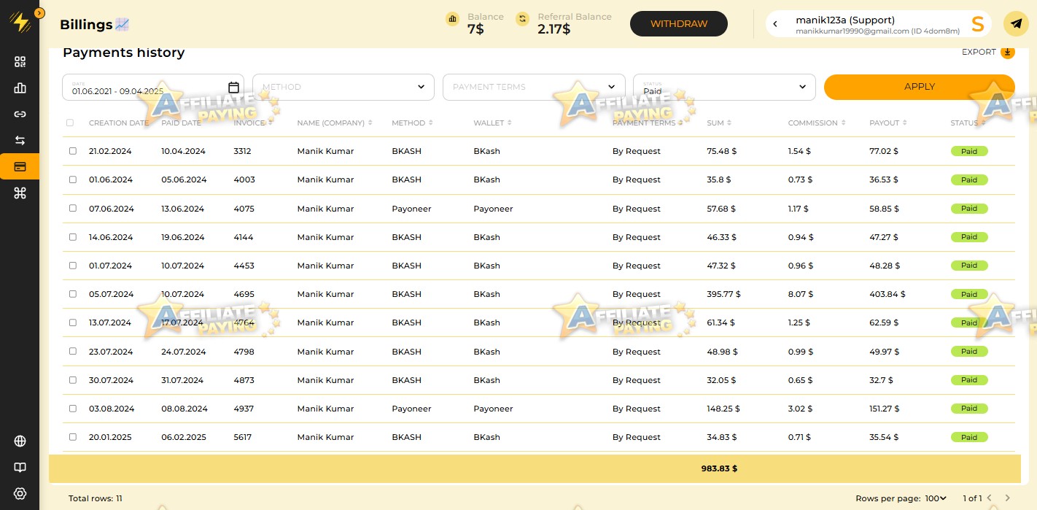Click Payoneer method in invoice 4937 row

411,409
